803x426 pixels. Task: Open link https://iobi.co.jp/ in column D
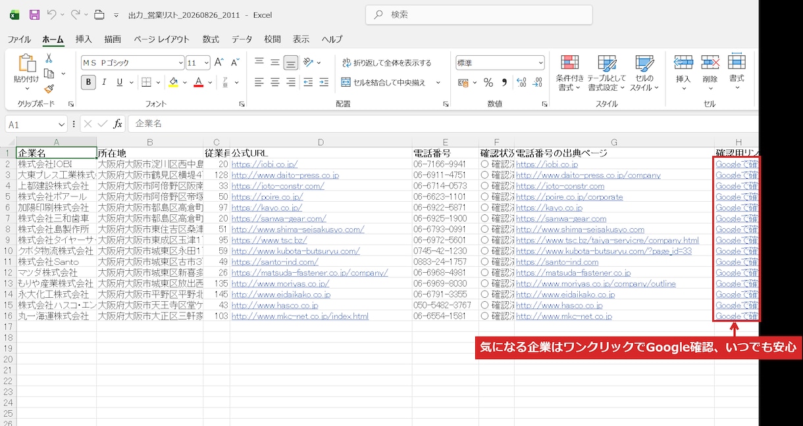point(265,164)
